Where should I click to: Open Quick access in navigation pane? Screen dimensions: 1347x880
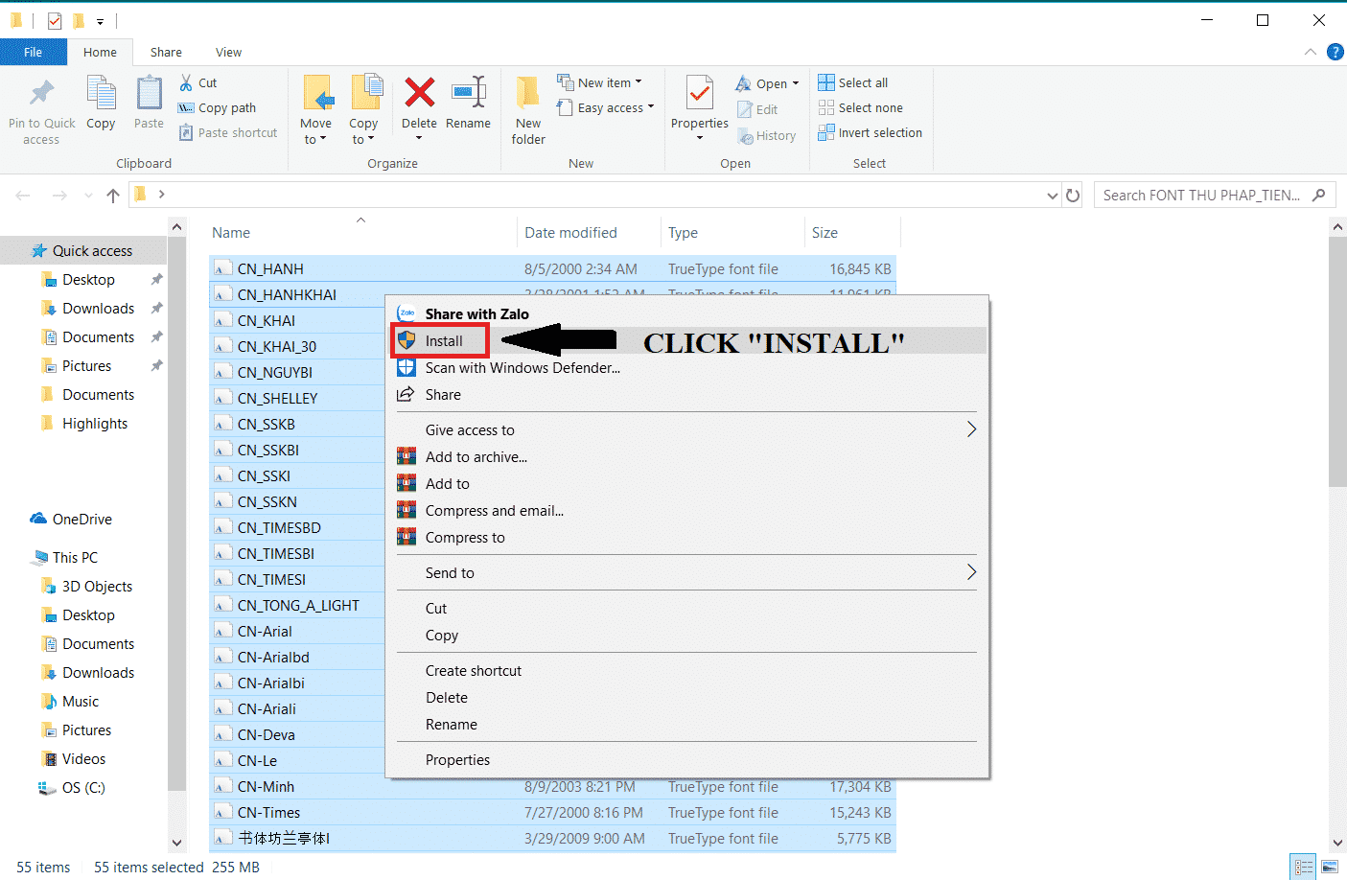(82, 251)
